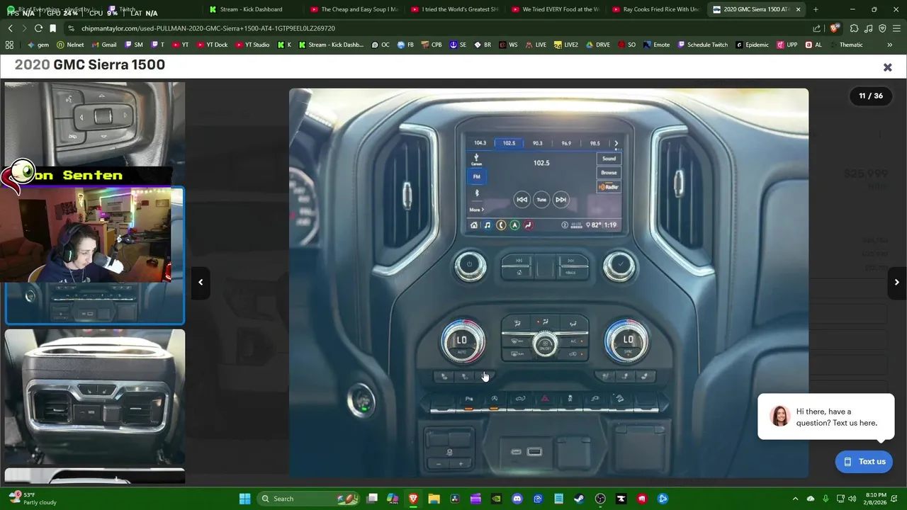
Task: Open Notepad from the taskbar
Action: pyautogui.click(x=559, y=499)
